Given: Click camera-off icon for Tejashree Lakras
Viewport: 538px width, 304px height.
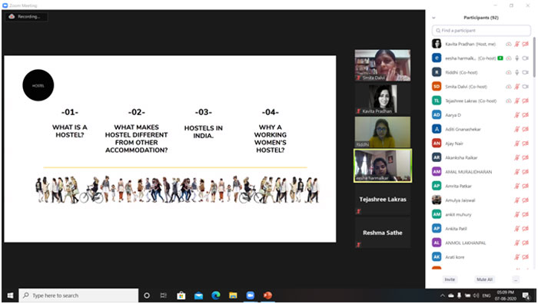Looking at the screenshot, I should [x=525, y=101].
